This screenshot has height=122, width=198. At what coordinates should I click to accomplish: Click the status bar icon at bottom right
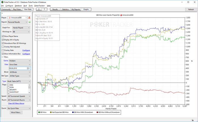(x=192, y=120)
